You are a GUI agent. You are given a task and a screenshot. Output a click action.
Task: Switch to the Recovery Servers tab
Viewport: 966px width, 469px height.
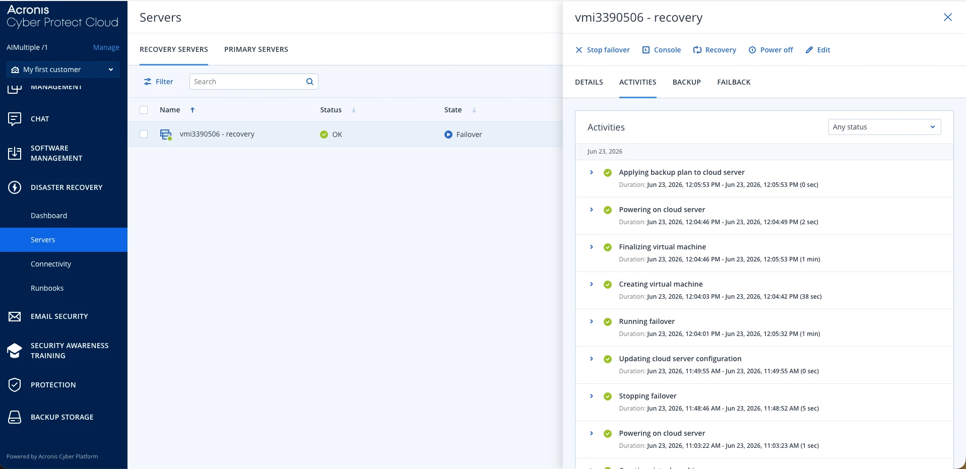click(x=174, y=49)
